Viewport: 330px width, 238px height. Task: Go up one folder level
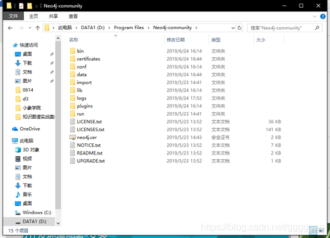click(38, 28)
